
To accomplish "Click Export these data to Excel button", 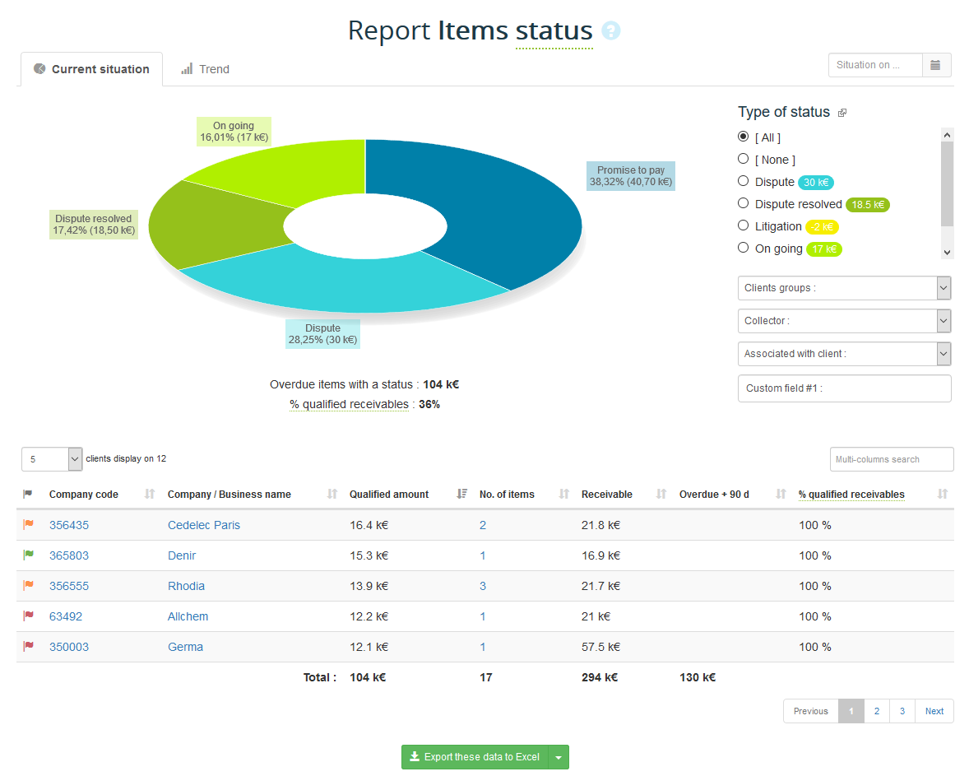I will 475,757.
